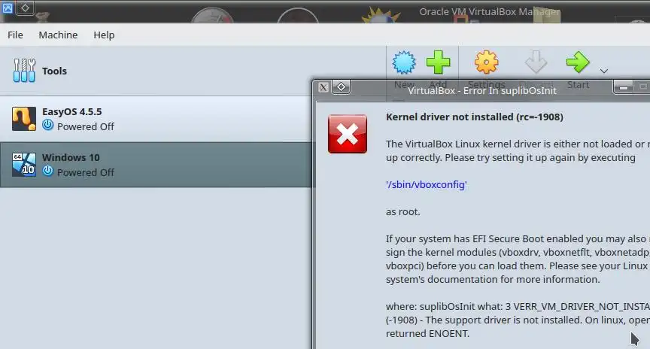Image resolution: width=650 pixels, height=349 pixels.
Task: Click Oracle VM VirtualBox Manager title text
Action: [x=489, y=11]
